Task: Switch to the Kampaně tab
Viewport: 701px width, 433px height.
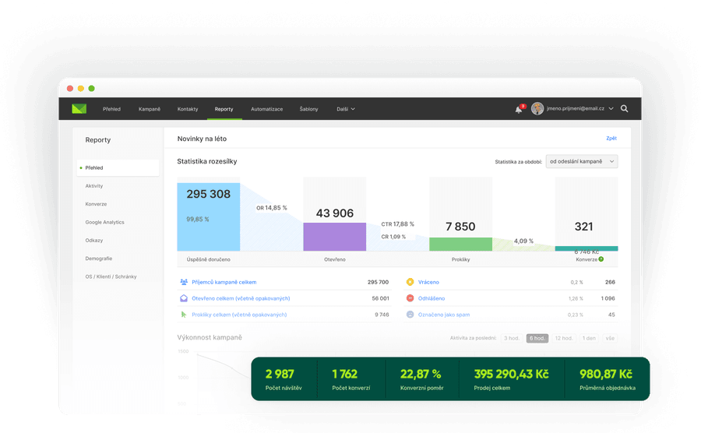Action: coord(150,109)
